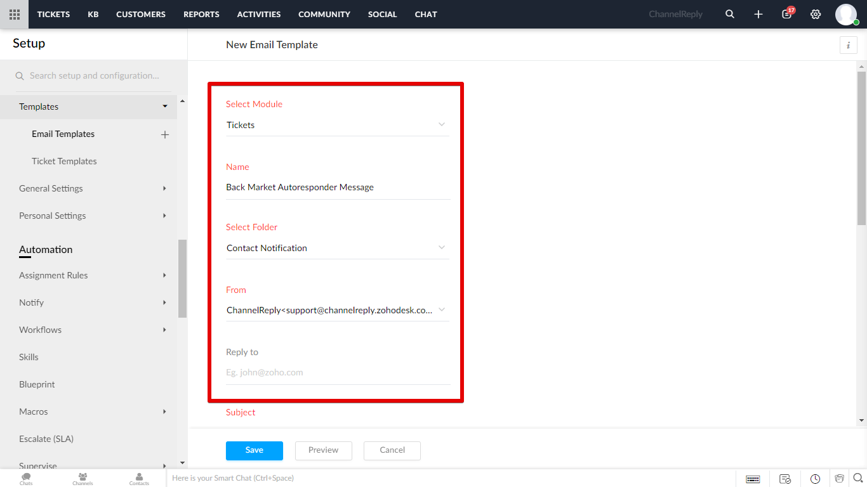Click the main form vertical scrollbar thumb

pyautogui.click(x=861, y=147)
